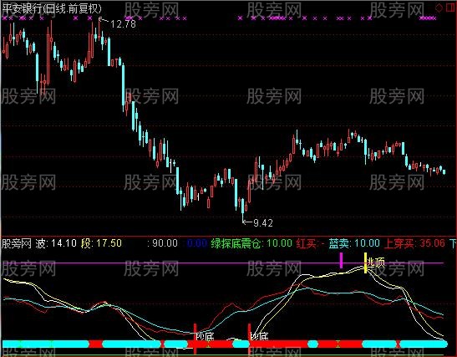
Task: Click the 抄底 marker nearest the 9.42 low
Action: (259, 337)
